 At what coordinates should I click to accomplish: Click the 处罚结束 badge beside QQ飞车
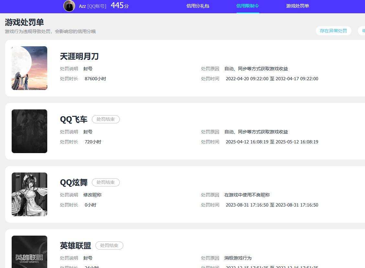pyautogui.click(x=106, y=119)
